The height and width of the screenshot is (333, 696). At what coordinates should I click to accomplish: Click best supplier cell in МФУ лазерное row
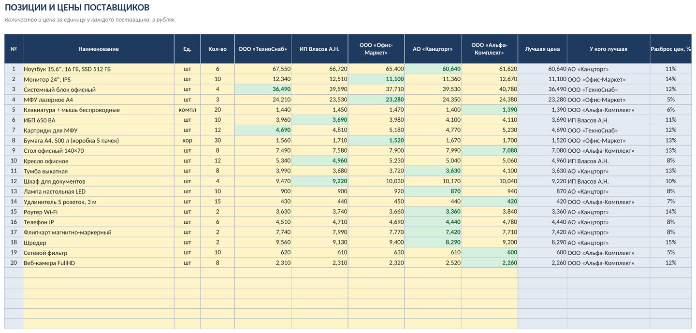coord(608,100)
